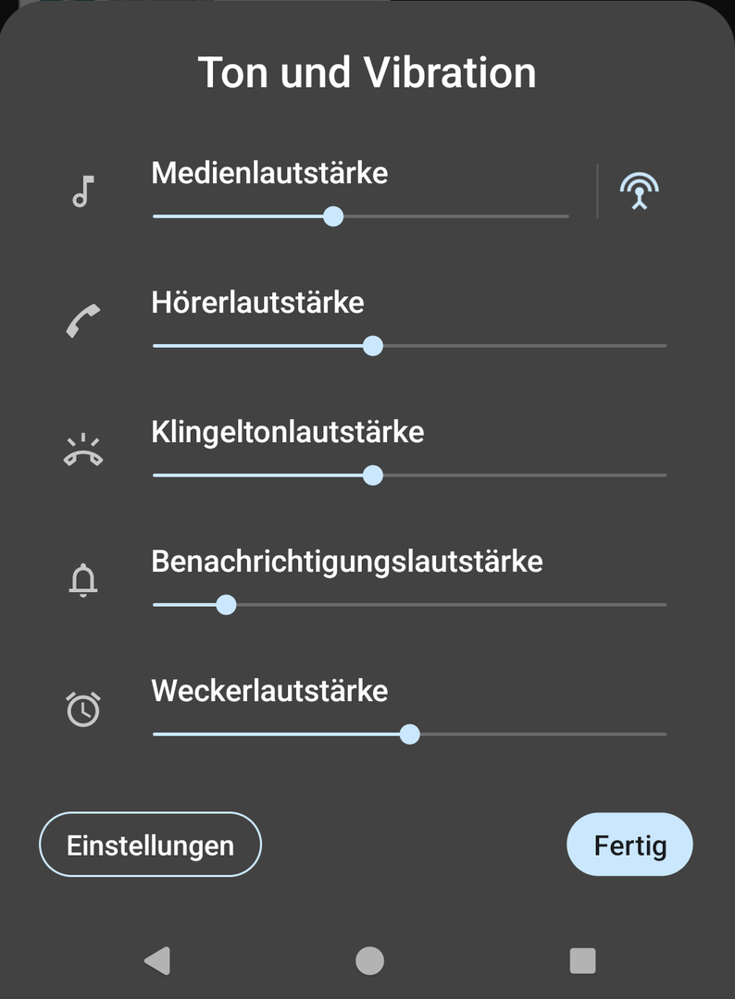
Task: Tap the ringing phone ringtone icon
Action: (x=83, y=450)
